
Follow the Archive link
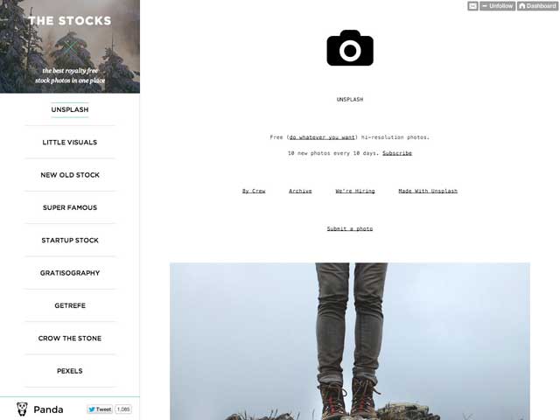coord(300,191)
